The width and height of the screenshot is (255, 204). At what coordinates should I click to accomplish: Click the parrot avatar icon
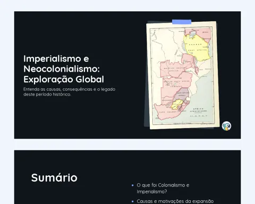[226, 126]
